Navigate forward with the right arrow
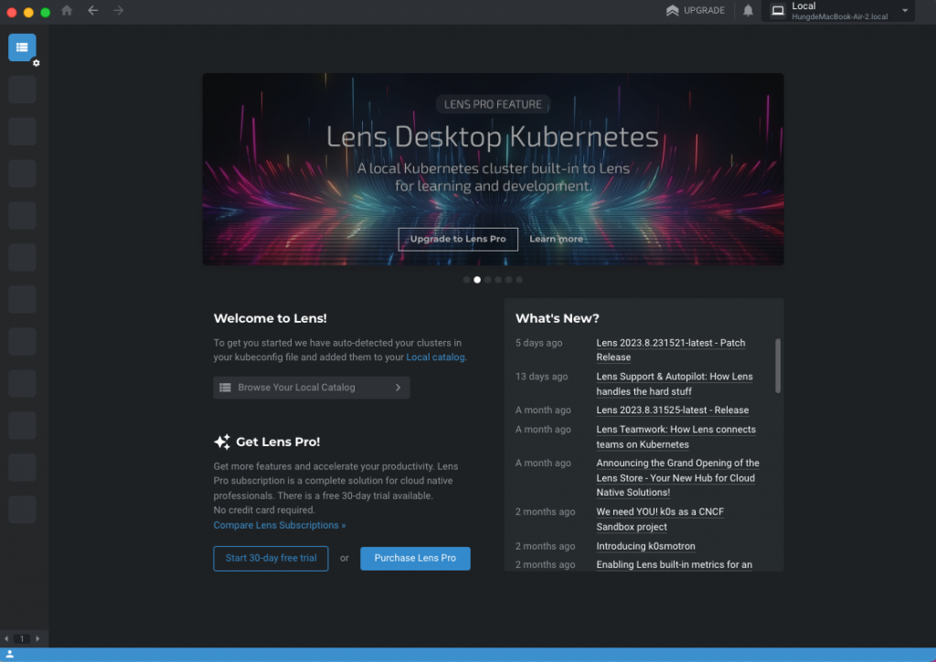This screenshot has width=936, height=662. pos(118,10)
